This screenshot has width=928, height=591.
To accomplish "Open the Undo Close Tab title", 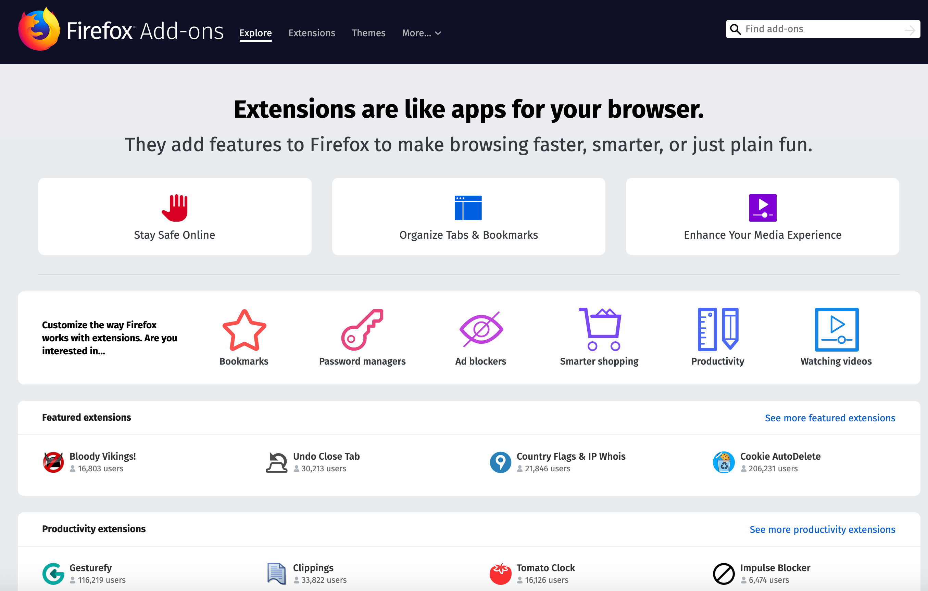I will 326,456.
